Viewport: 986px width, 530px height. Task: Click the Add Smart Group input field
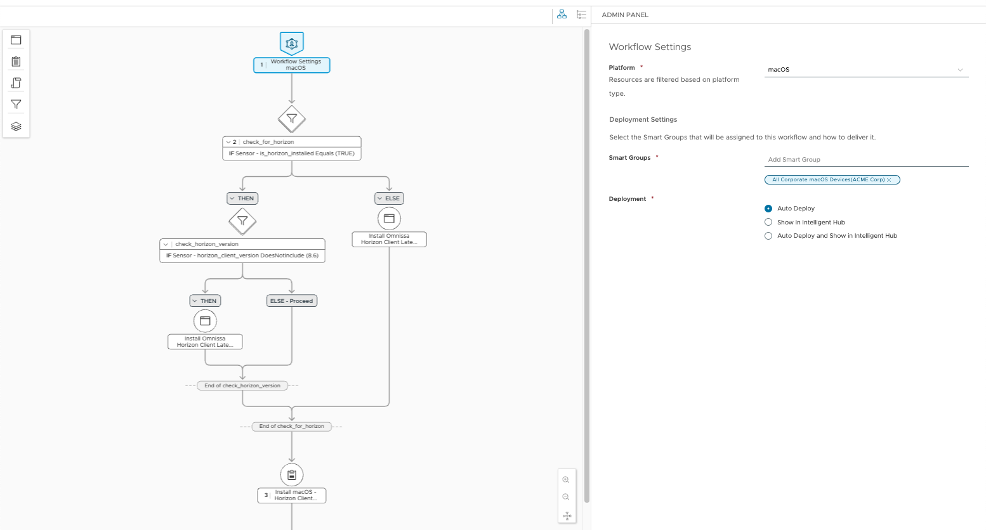(x=866, y=160)
